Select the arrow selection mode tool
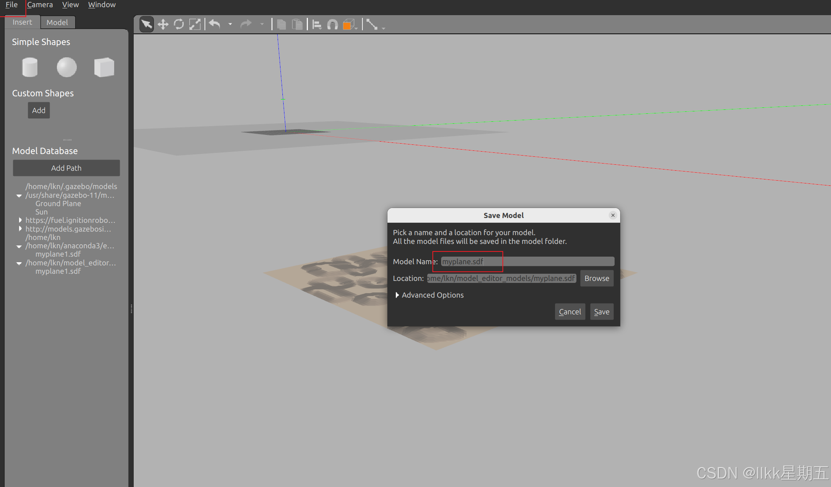831x487 pixels. tap(146, 25)
